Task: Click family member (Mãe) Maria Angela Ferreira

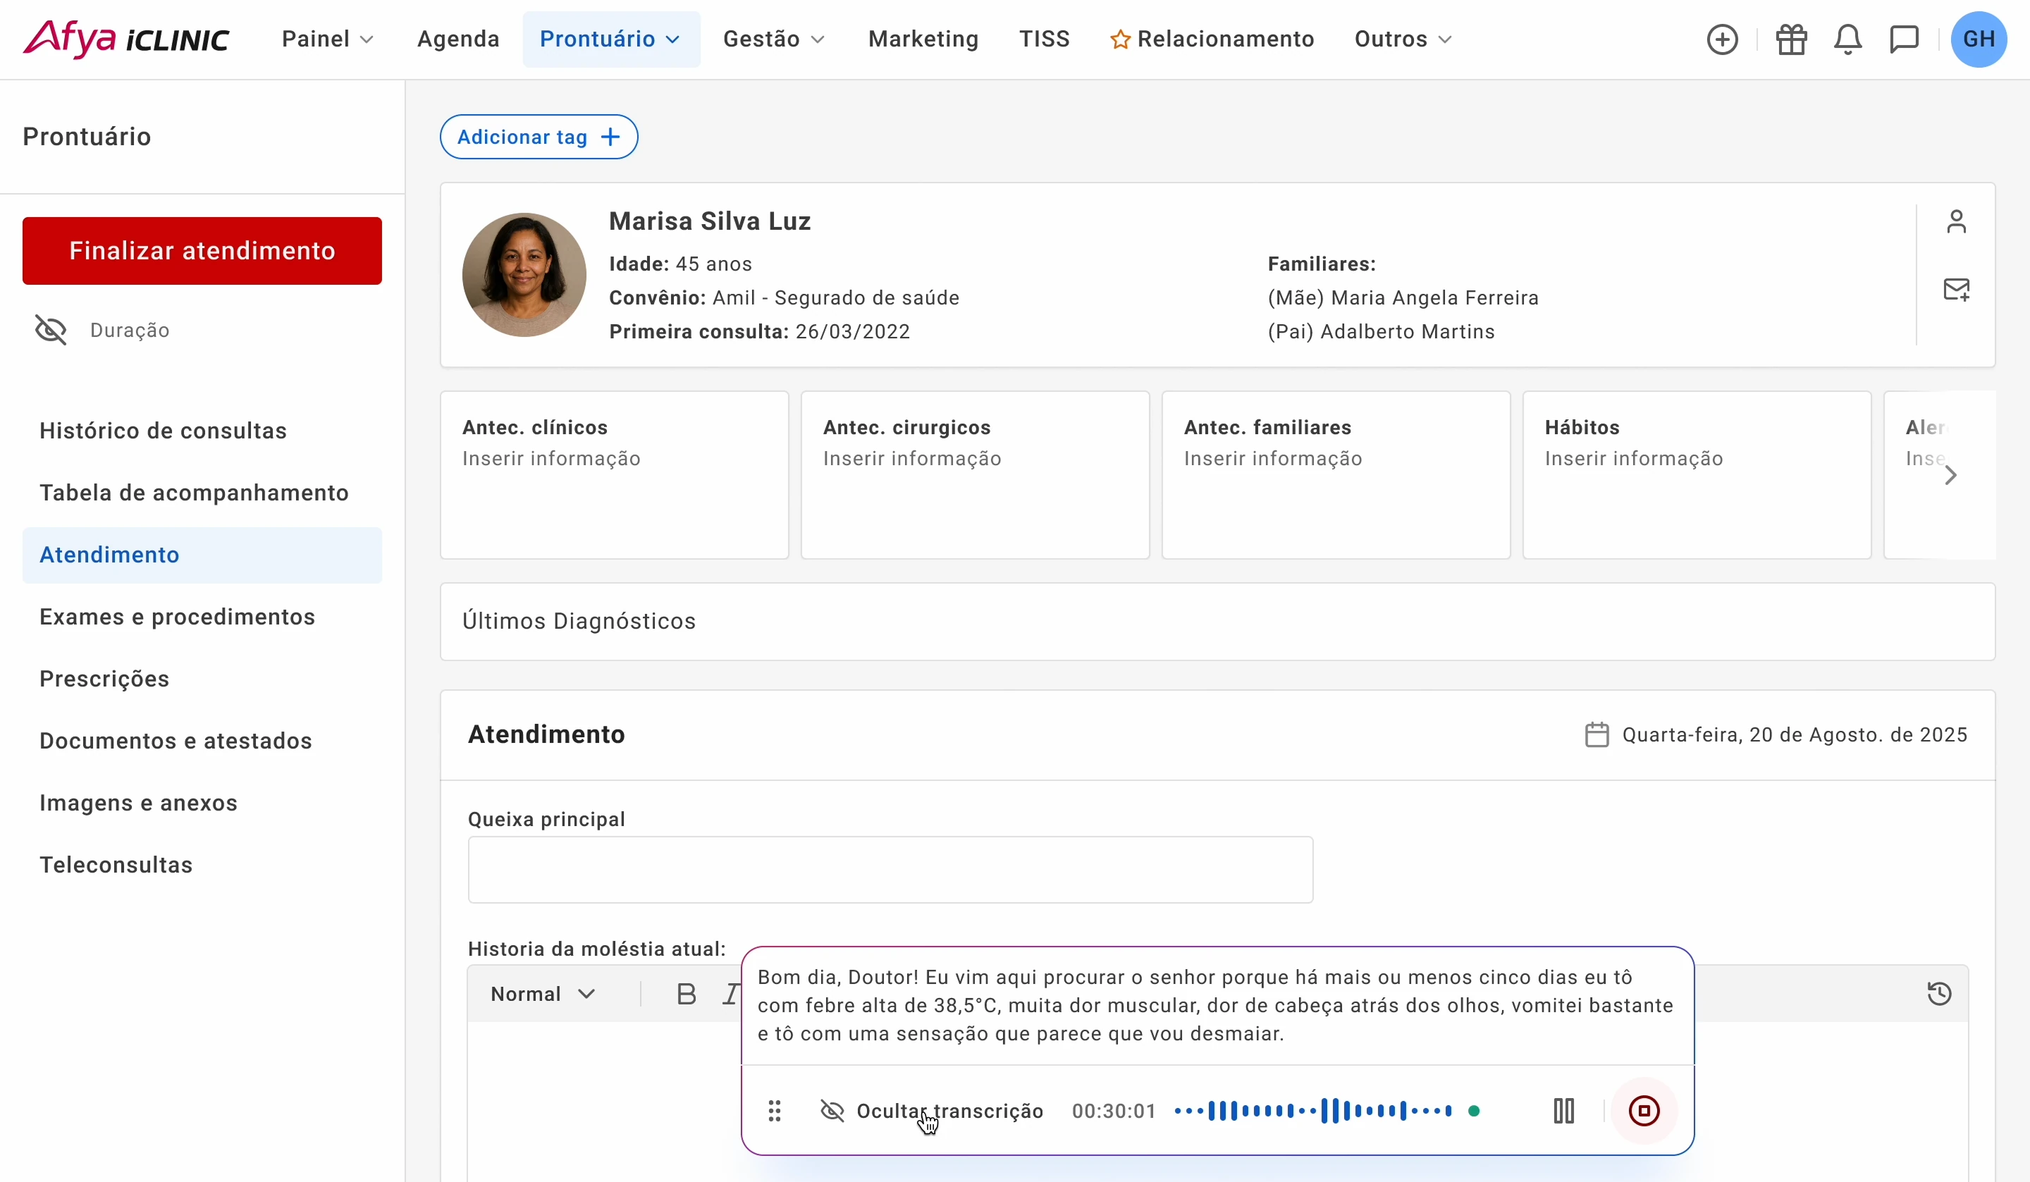Action: 1403,298
